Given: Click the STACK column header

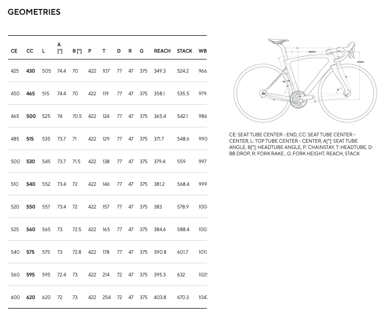Looking at the screenshot, I should click(x=185, y=51).
